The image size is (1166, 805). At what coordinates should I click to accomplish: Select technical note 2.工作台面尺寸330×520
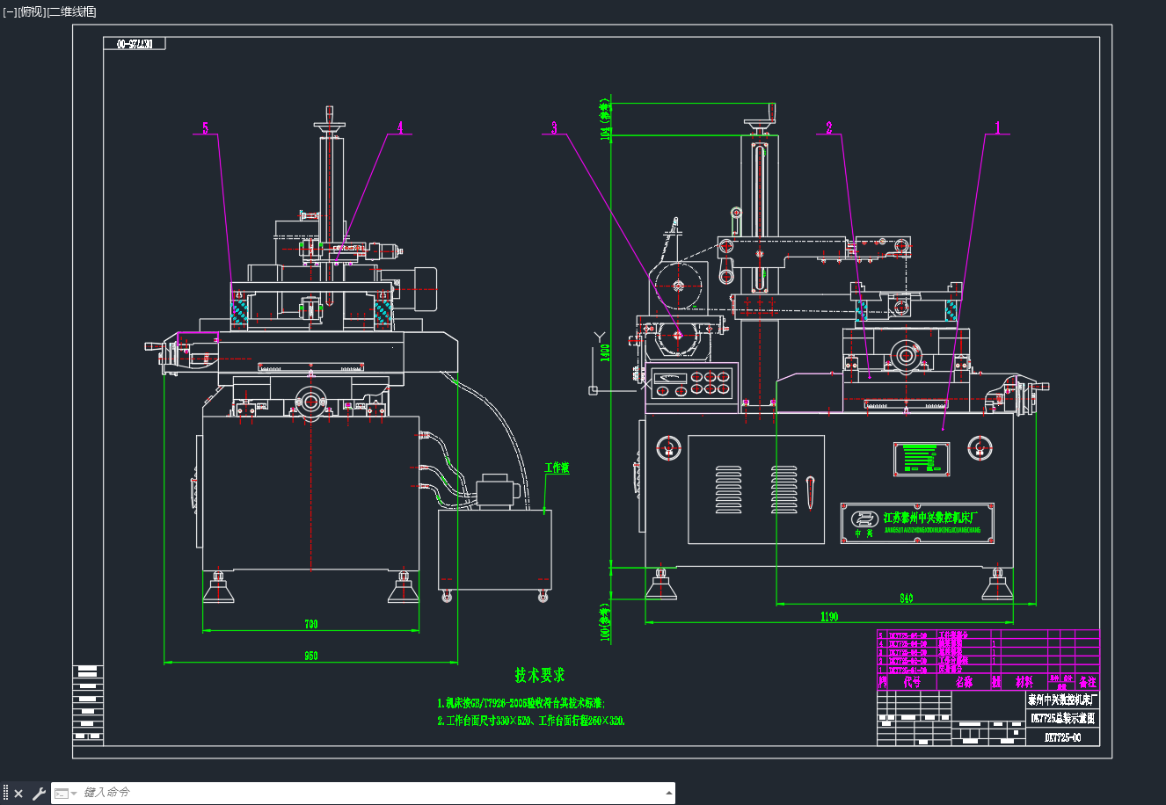(531, 721)
